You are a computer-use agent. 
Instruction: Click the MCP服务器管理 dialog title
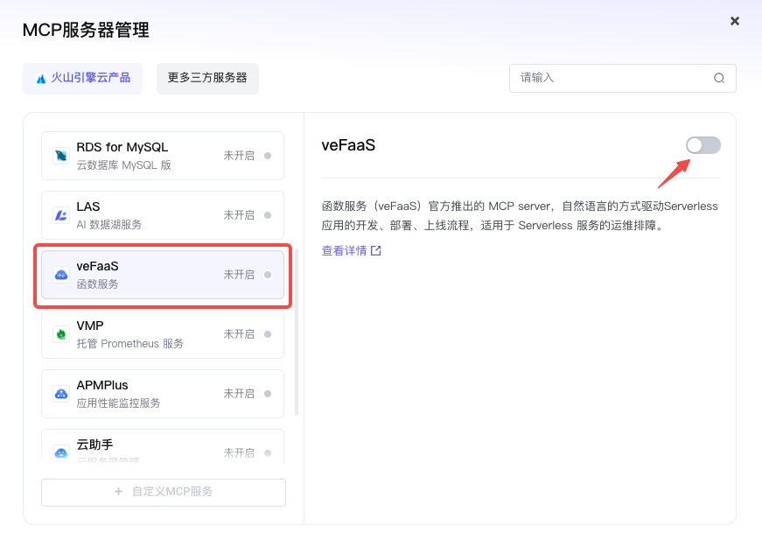tap(86, 30)
